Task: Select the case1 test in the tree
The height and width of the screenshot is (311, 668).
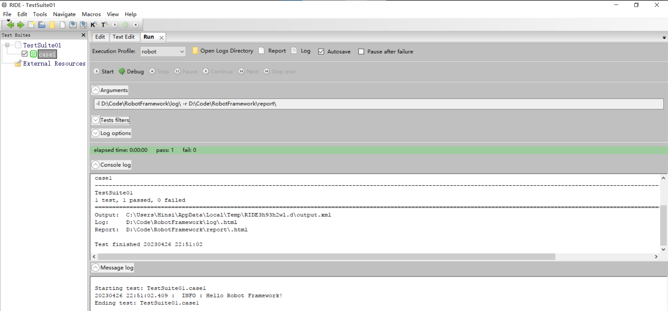Action: [47, 54]
